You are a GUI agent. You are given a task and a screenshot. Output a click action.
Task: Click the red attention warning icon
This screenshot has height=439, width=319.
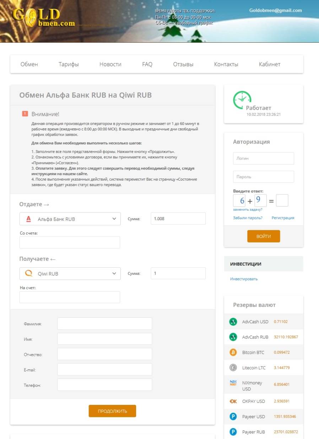[25, 114]
